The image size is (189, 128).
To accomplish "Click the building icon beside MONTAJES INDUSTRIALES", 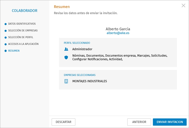I will (x=66, y=81).
